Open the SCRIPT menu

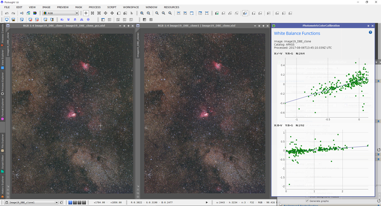click(x=112, y=7)
